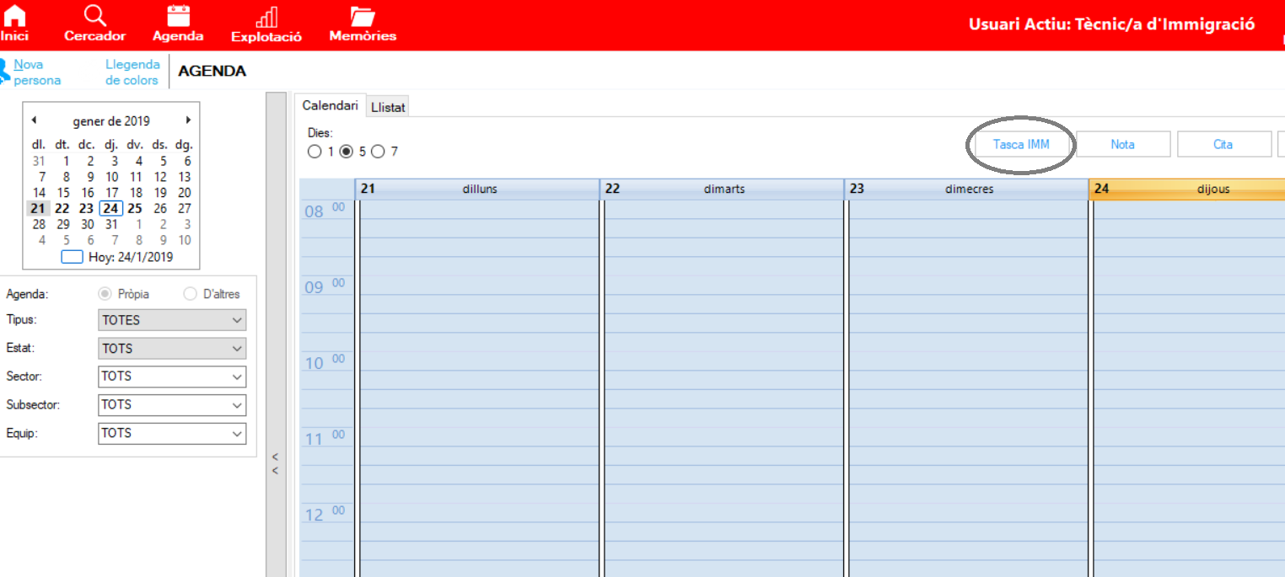Select the D'altres agenda radio button

pyautogui.click(x=190, y=294)
